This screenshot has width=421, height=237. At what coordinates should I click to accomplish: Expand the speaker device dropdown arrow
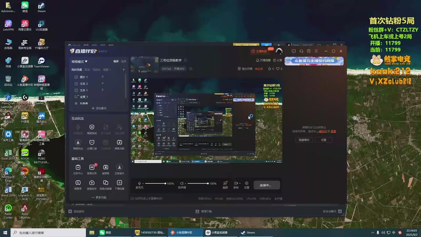point(185,183)
